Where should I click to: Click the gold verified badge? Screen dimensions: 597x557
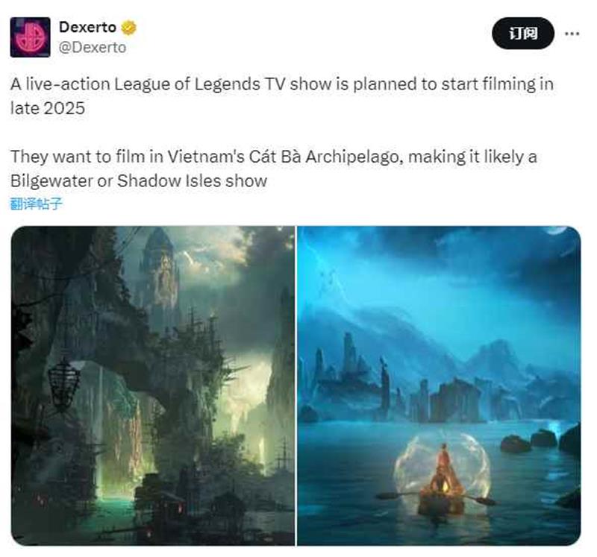(x=128, y=28)
